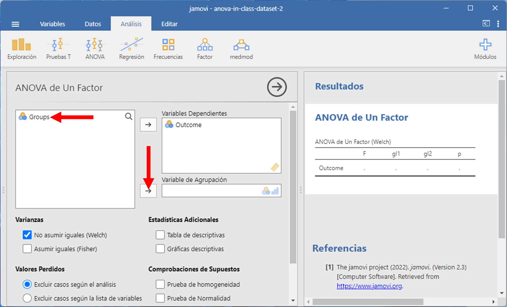Check Tabla de descriptivas option
507x307 pixels.
pyautogui.click(x=160, y=235)
